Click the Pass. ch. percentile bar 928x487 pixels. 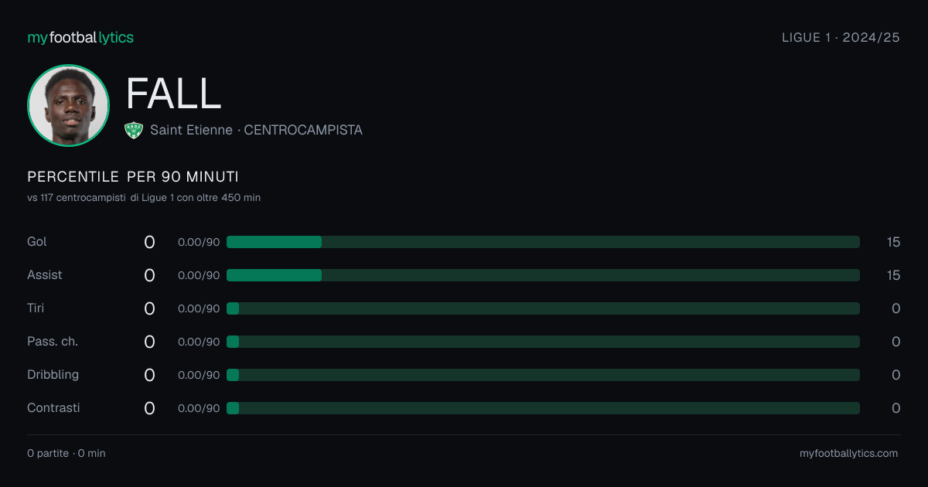(x=543, y=342)
